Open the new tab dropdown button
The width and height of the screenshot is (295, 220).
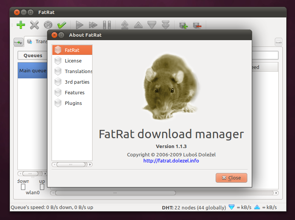(19, 42)
